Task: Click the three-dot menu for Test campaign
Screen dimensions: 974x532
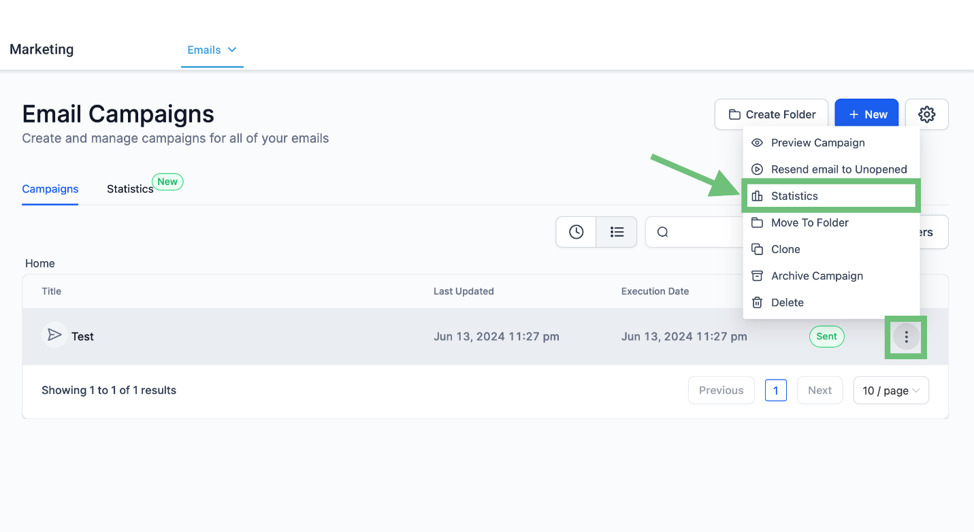Action: click(x=906, y=337)
